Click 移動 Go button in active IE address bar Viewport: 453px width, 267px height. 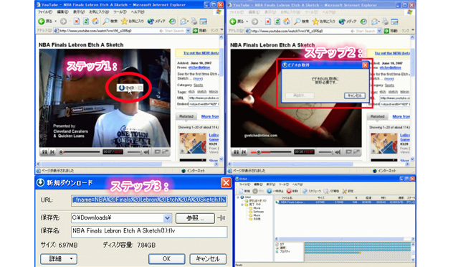pyautogui.click(x=199, y=31)
